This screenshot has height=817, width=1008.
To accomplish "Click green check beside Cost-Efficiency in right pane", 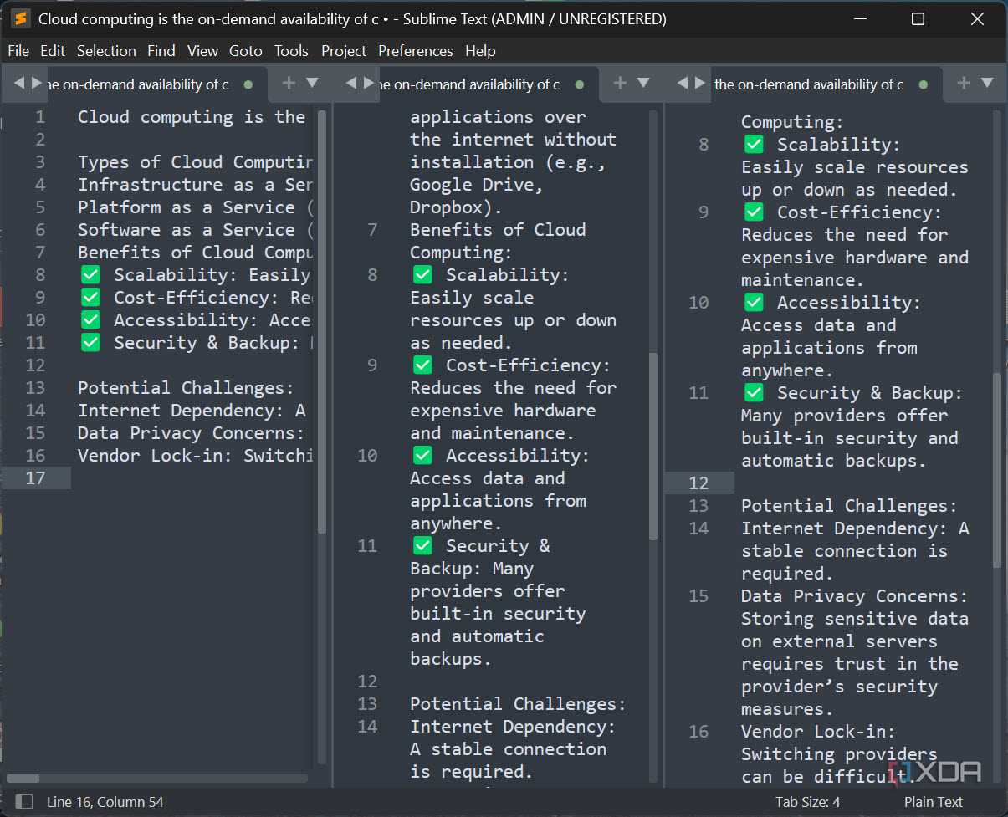I will 754,212.
